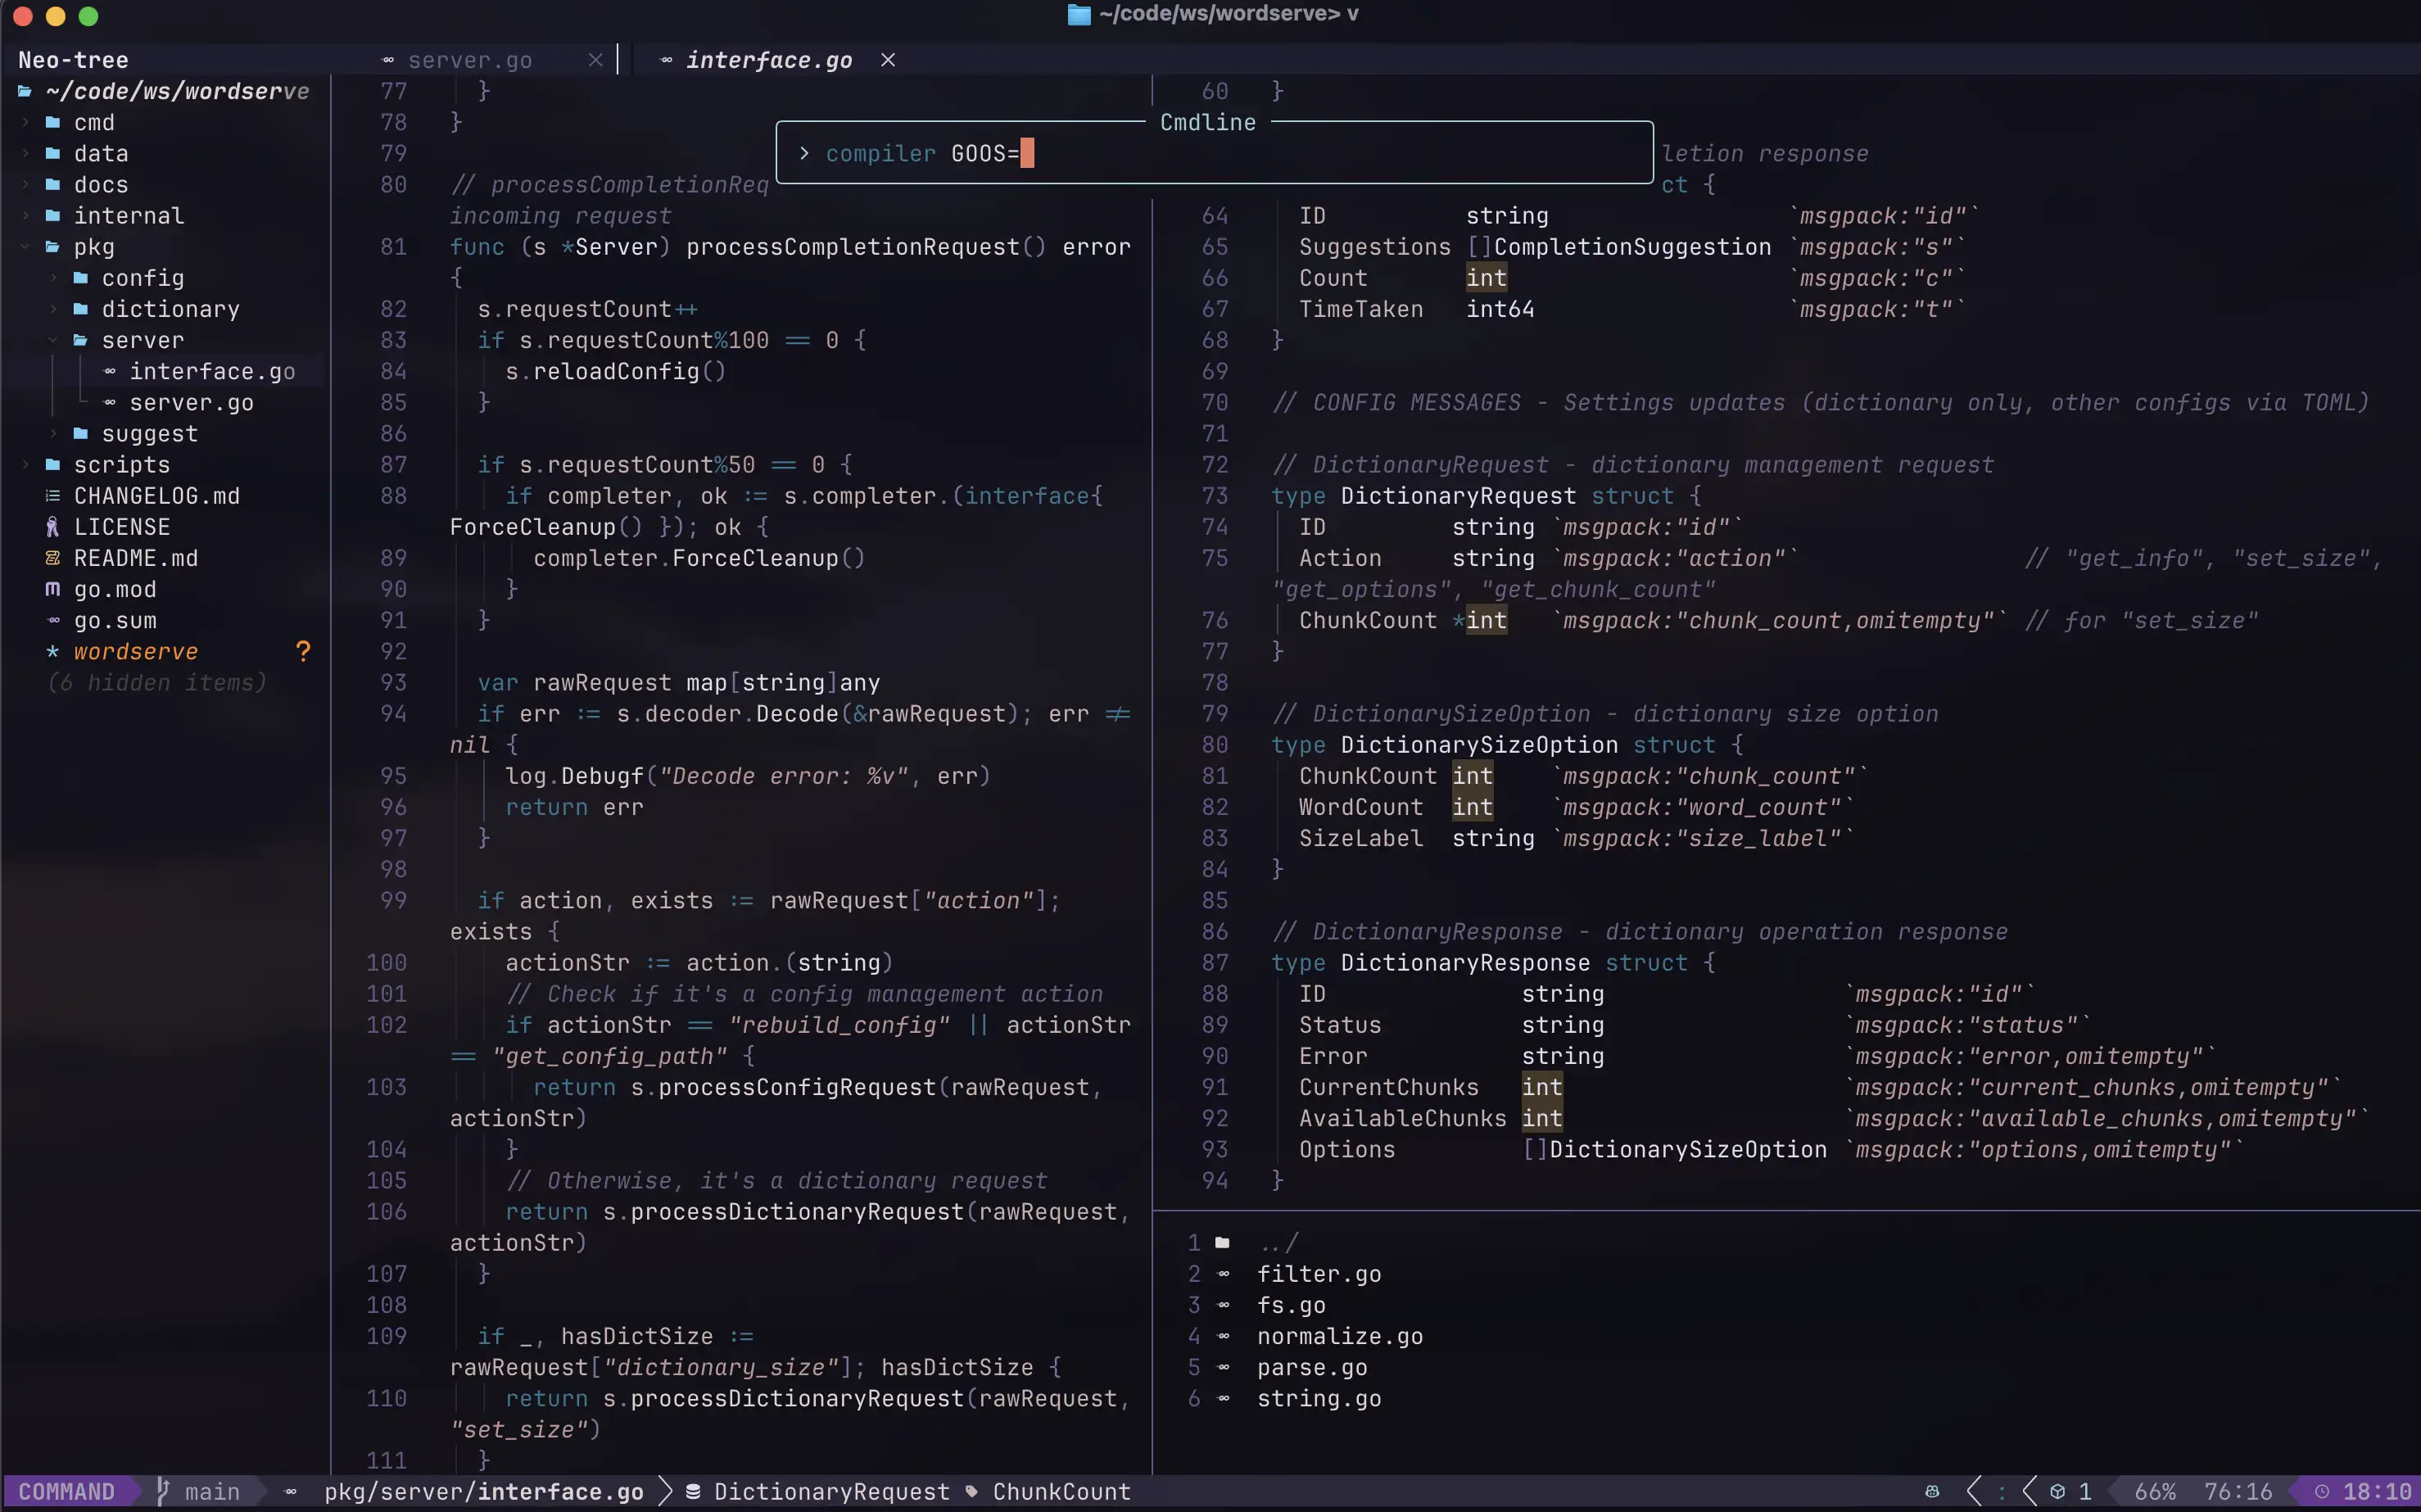This screenshot has height=1512, width=2421.
Task: Click the DictionaryRequest struct symbol icon
Action: [x=693, y=1491]
